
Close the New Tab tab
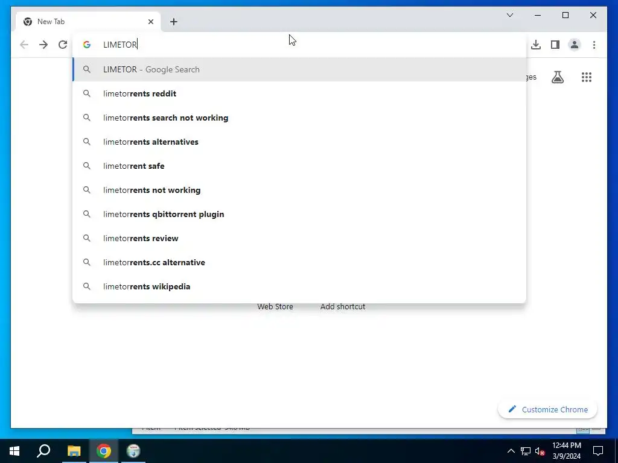pyautogui.click(x=150, y=22)
